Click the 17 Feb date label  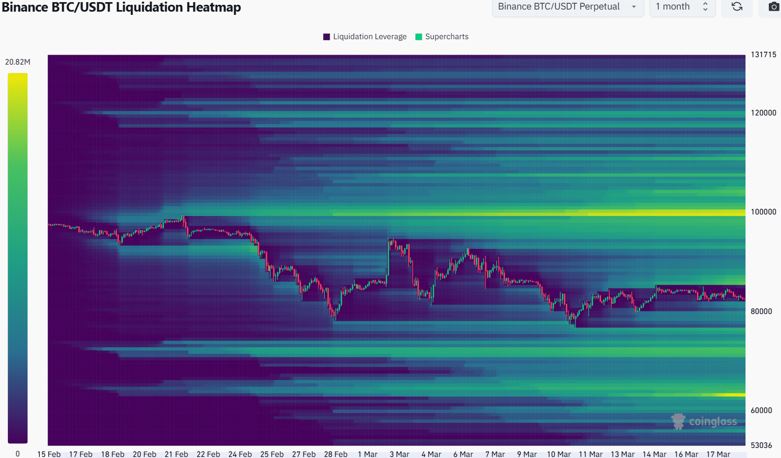(81, 454)
